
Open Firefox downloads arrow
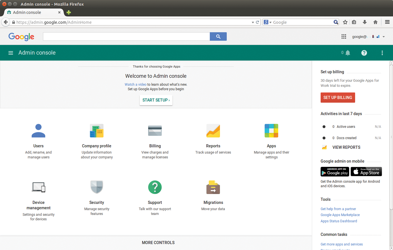pos(365,22)
